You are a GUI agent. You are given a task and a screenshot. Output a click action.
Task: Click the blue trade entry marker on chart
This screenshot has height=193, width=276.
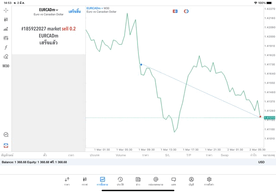click(141, 64)
